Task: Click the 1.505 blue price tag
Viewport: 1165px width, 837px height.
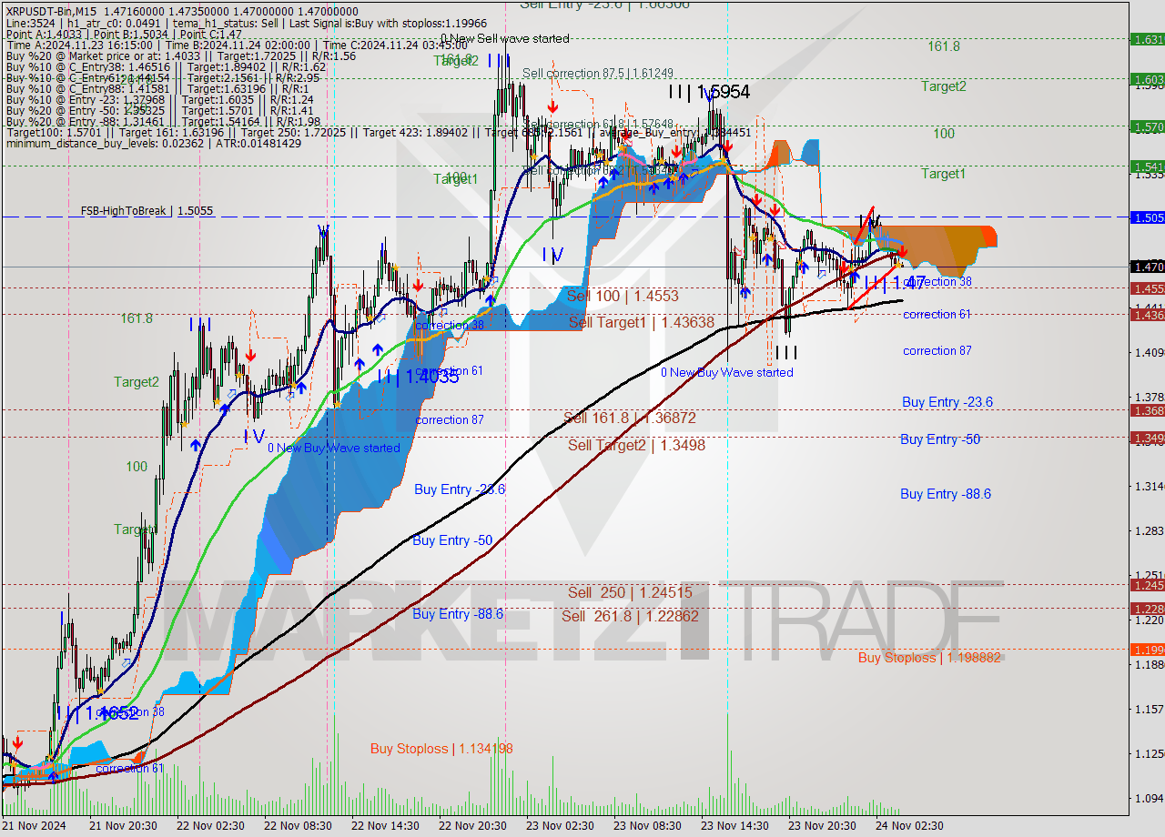Action: tap(1147, 217)
